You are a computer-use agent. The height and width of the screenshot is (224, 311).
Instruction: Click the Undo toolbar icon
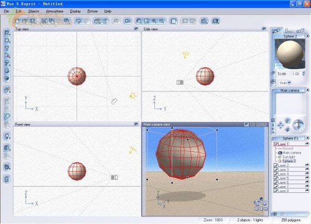tap(78, 21)
